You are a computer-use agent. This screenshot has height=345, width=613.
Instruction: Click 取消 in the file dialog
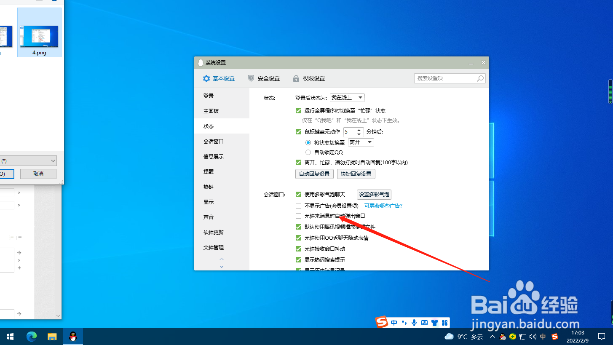(38, 174)
